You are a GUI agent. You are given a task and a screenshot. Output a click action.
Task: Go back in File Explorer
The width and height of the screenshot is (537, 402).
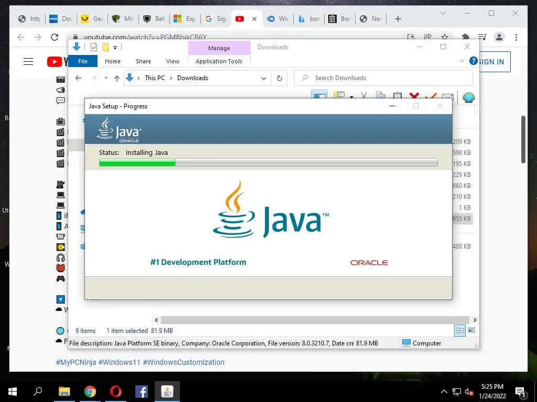click(x=78, y=78)
